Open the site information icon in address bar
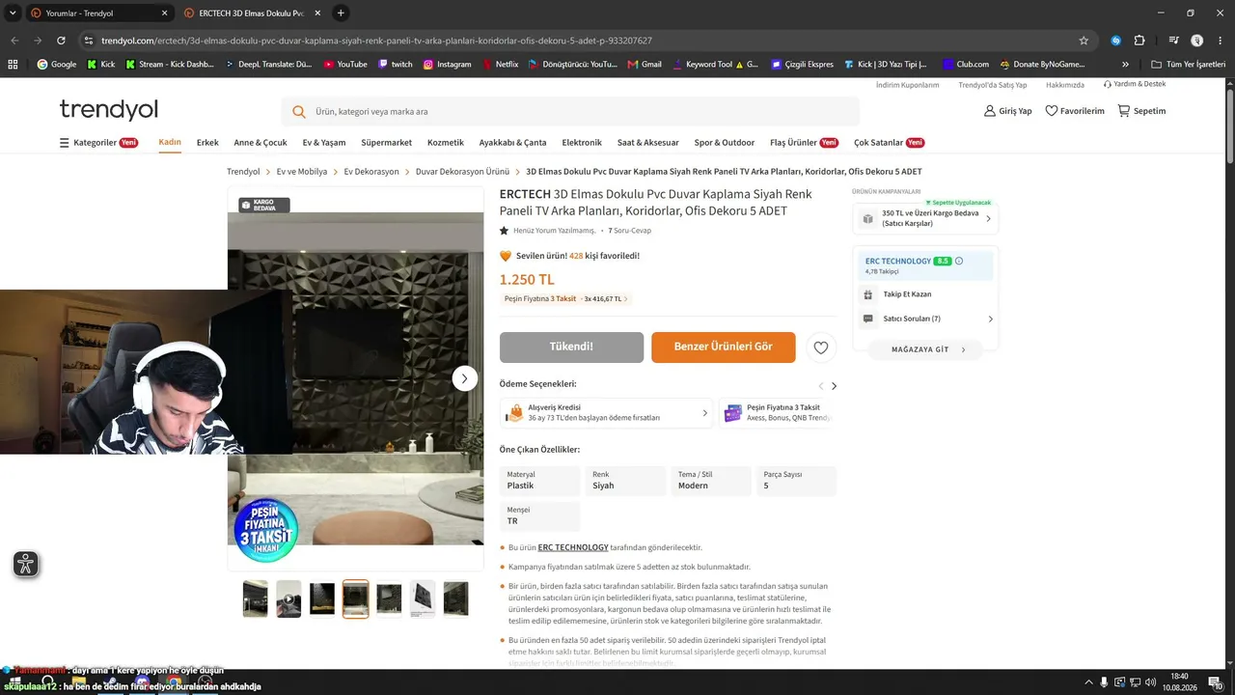This screenshot has height=695, width=1235. point(89,41)
